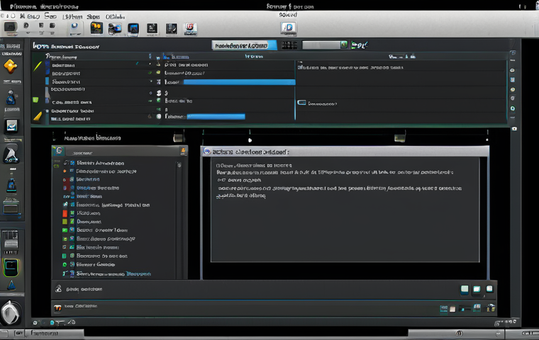Click the small blue icon in the right details pane
This screenshot has width=539, height=340.
pos(301,103)
